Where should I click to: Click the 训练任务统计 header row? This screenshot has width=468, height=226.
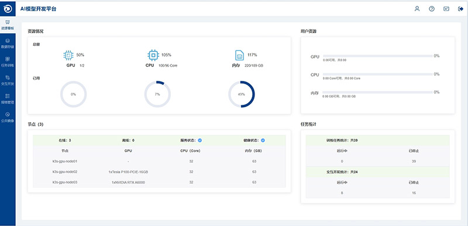pyautogui.click(x=377, y=141)
